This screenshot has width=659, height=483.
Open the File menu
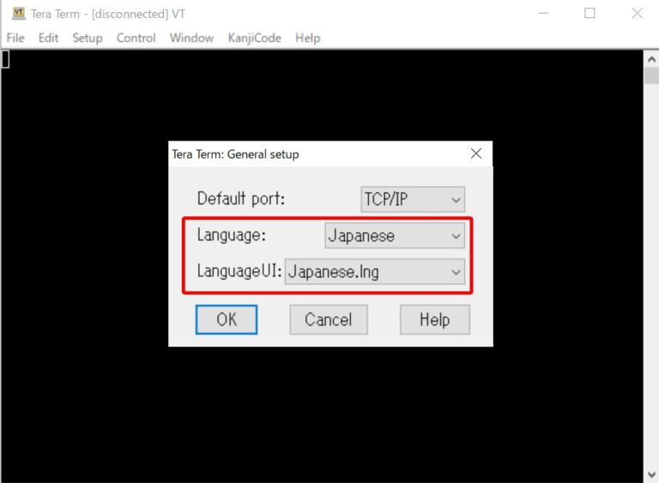click(15, 38)
